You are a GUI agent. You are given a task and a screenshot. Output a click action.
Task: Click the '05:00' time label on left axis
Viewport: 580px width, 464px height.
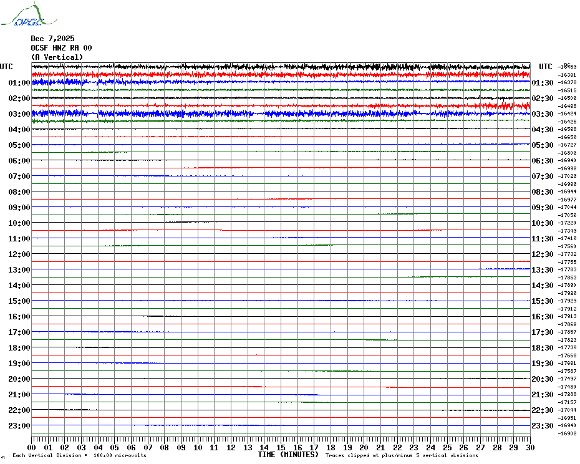tap(19, 145)
